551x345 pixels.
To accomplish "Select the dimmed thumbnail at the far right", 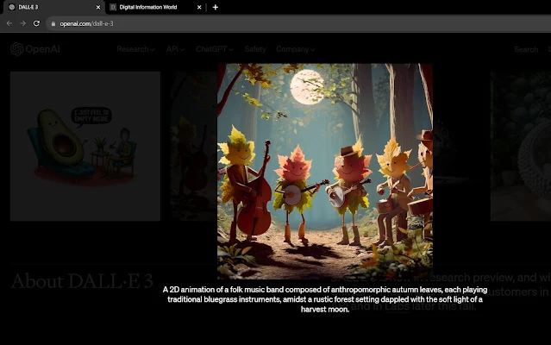I will pyautogui.click(x=521, y=146).
